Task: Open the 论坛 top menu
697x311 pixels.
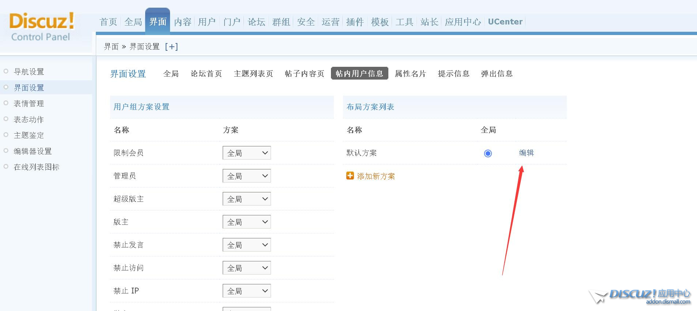Action: [256, 22]
